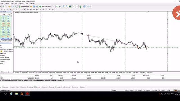
Task: Open File Explorer from taskbar
Action: point(16,94)
